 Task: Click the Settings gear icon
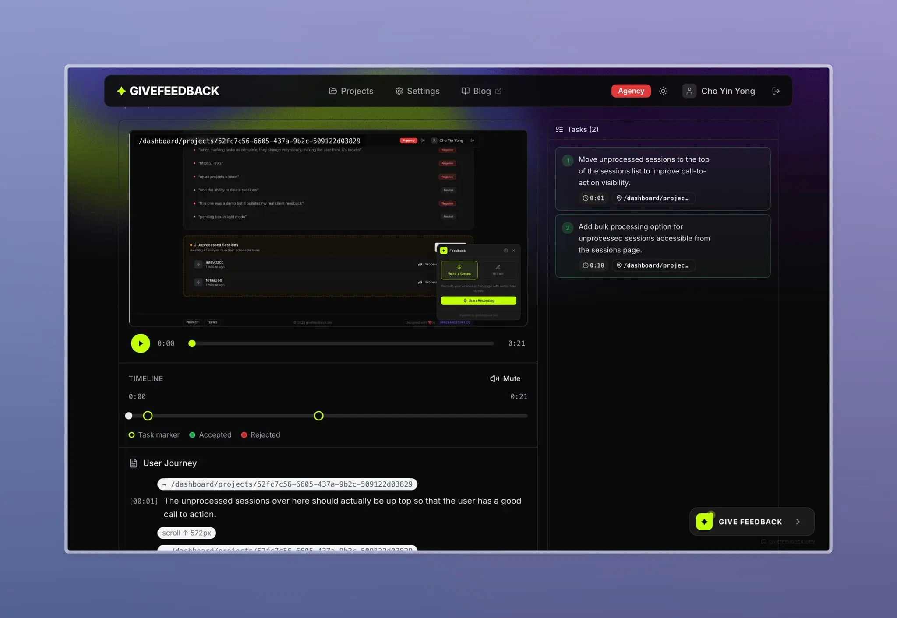click(x=399, y=91)
